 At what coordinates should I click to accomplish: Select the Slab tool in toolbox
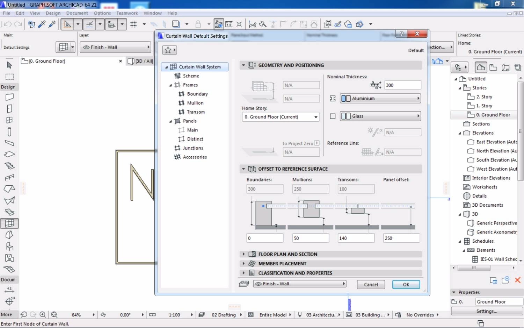coord(9,154)
